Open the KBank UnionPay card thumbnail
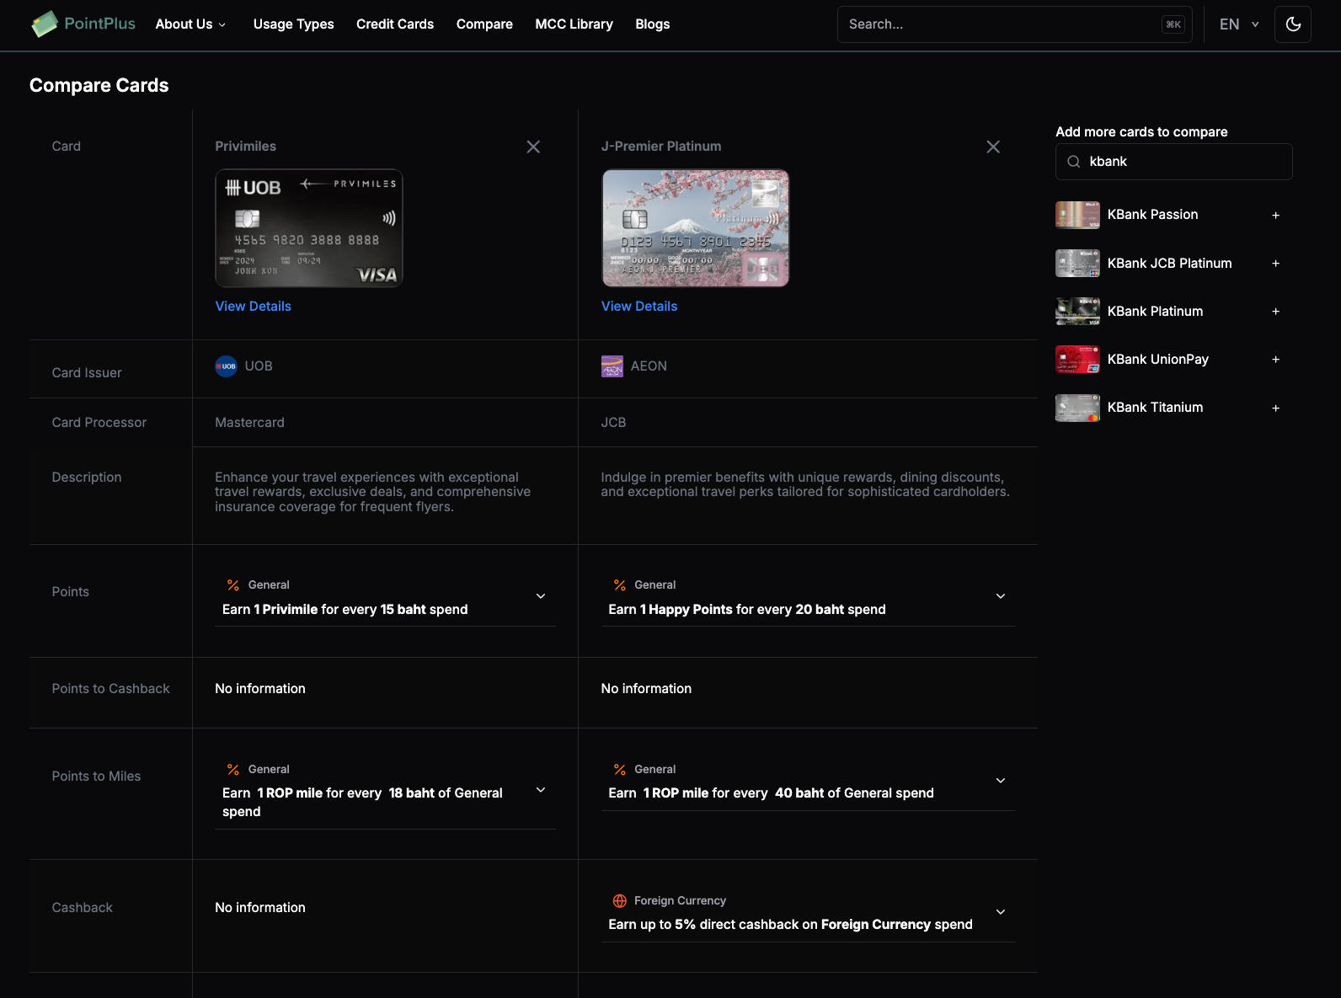The width and height of the screenshot is (1341, 998). (1077, 360)
